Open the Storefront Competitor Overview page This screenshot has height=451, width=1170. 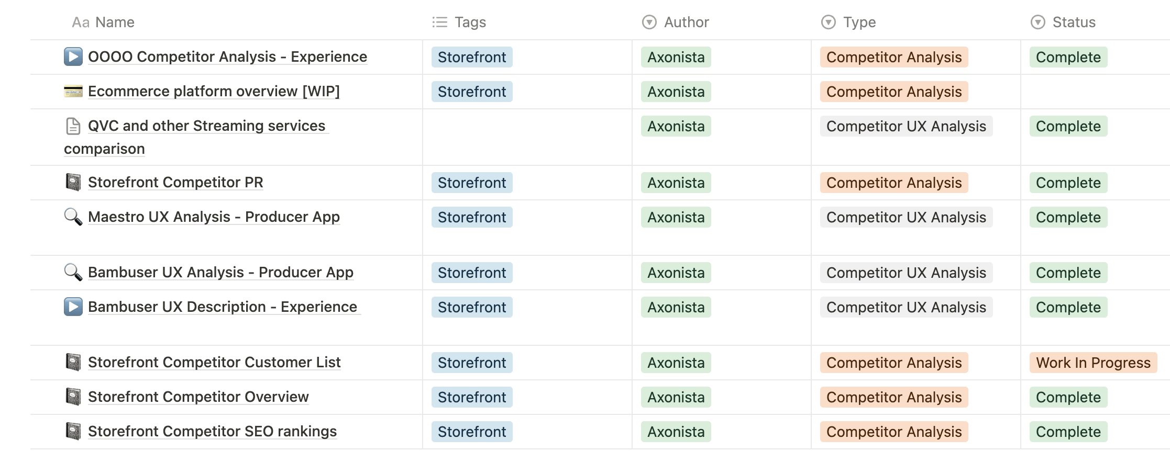pyautogui.click(x=198, y=397)
